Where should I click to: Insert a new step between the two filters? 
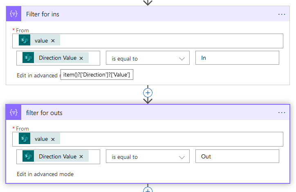point(148,93)
